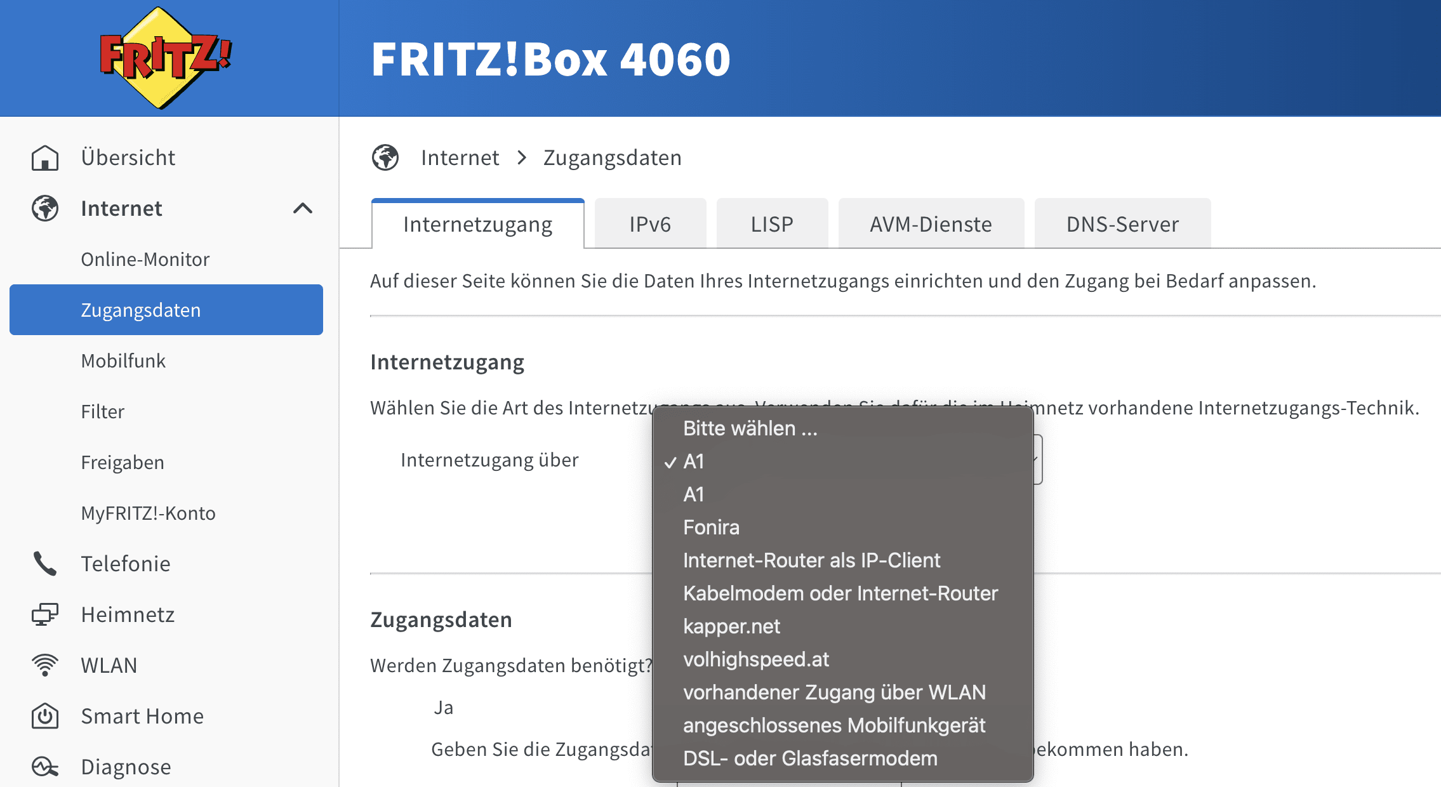Click the Heimnetz computers icon
Viewport: 1441px width, 787px height.
tap(45, 614)
